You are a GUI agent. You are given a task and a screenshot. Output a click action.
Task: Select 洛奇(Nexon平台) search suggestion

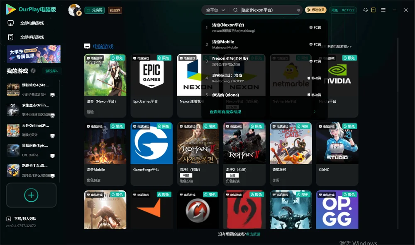pos(264,27)
